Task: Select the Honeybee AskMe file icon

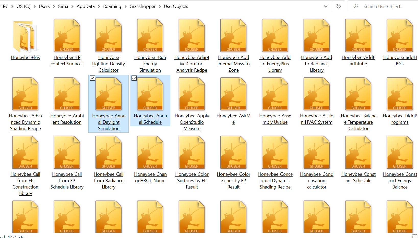Action: [233, 94]
